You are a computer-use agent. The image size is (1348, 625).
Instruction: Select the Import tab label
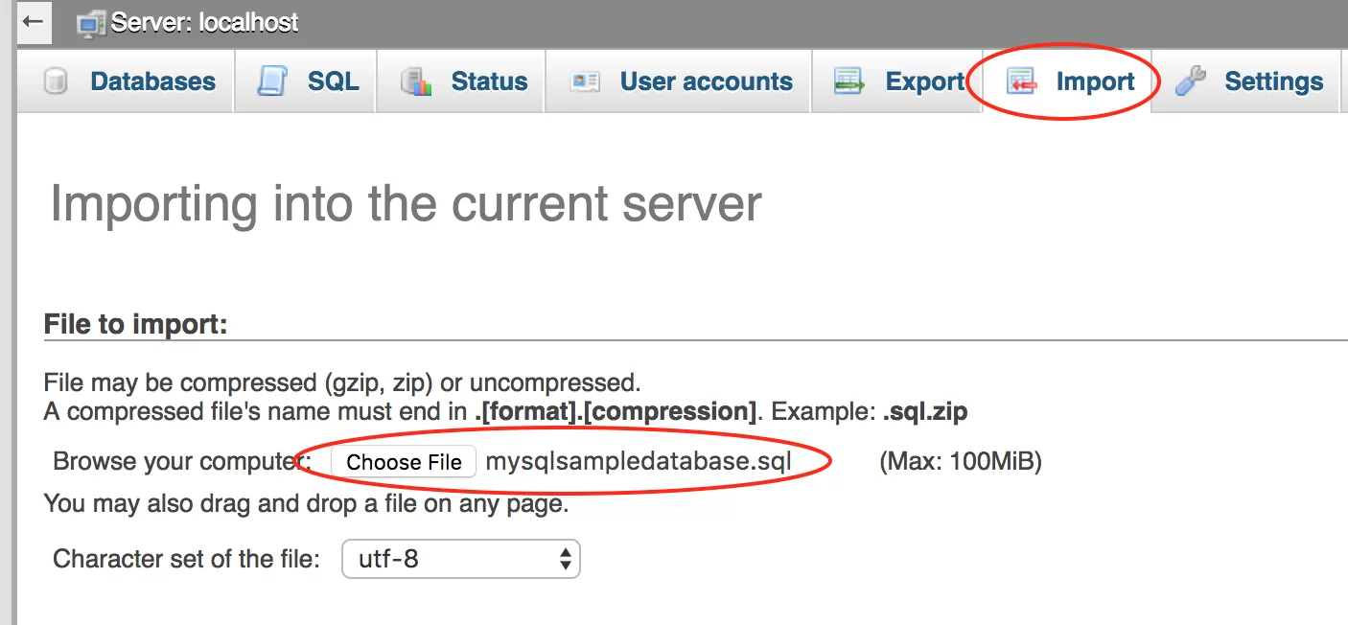pos(1095,82)
